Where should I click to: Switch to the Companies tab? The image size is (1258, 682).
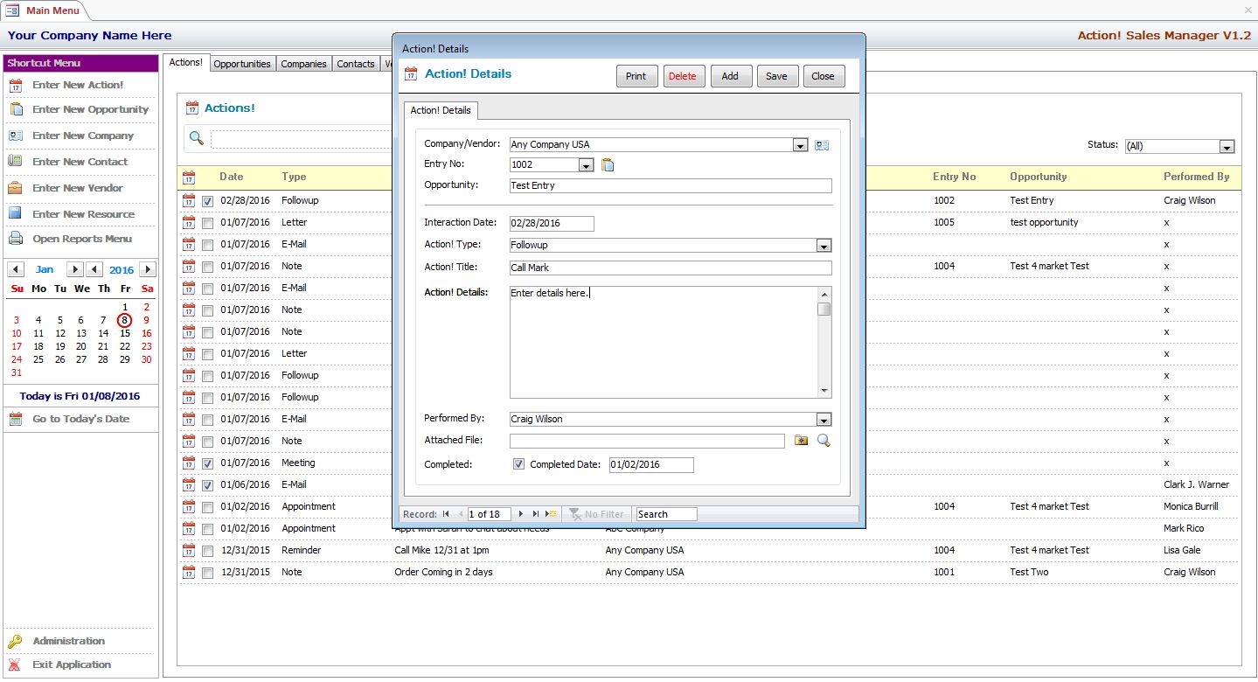(303, 64)
